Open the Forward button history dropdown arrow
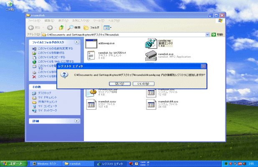Image resolution: width=258 pixels, height=167 pixels. (x=56, y=28)
